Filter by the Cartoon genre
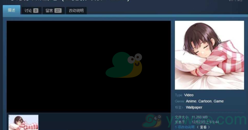This screenshot has height=130, width=248. 205,101
